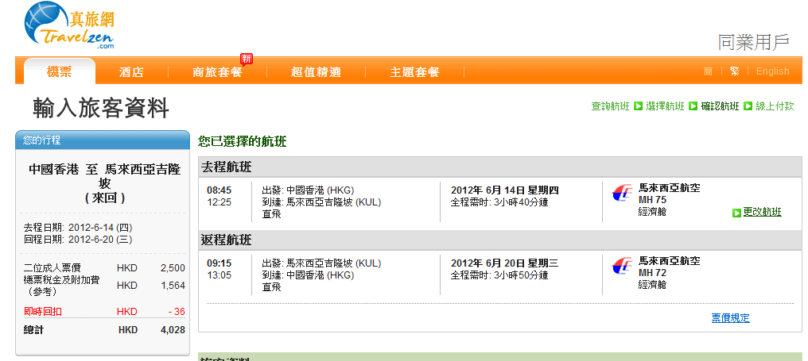Screen dimensions: 808x361
Task: Click the 您的行程 panel header
Action: click(x=103, y=140)
